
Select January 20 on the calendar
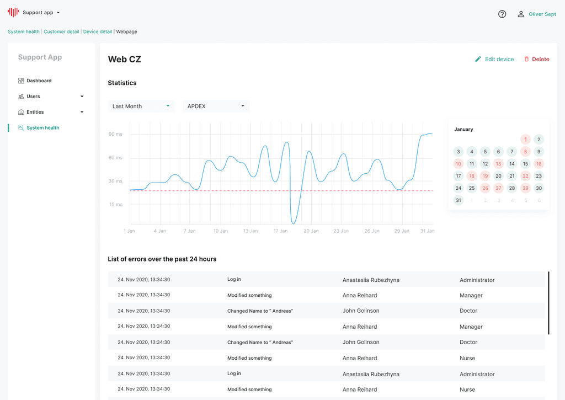click(498, 176)
